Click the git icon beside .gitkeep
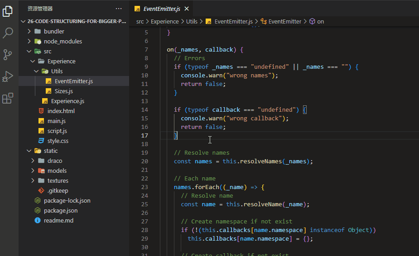The image size is (419, 256). click(x=41, y=190)
